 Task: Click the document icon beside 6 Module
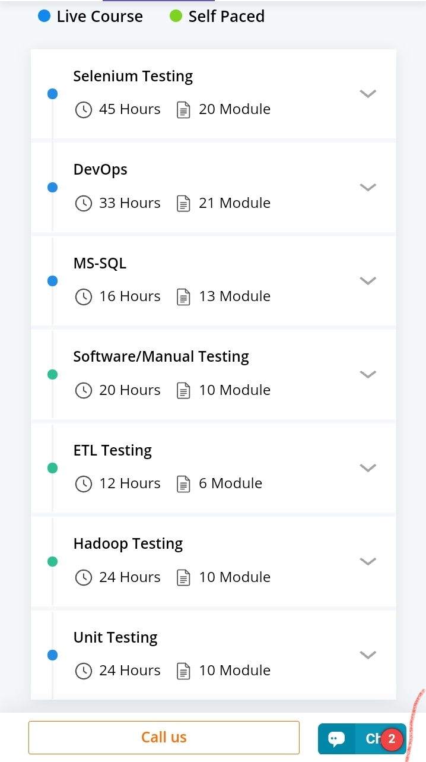[x=184, y=484]
